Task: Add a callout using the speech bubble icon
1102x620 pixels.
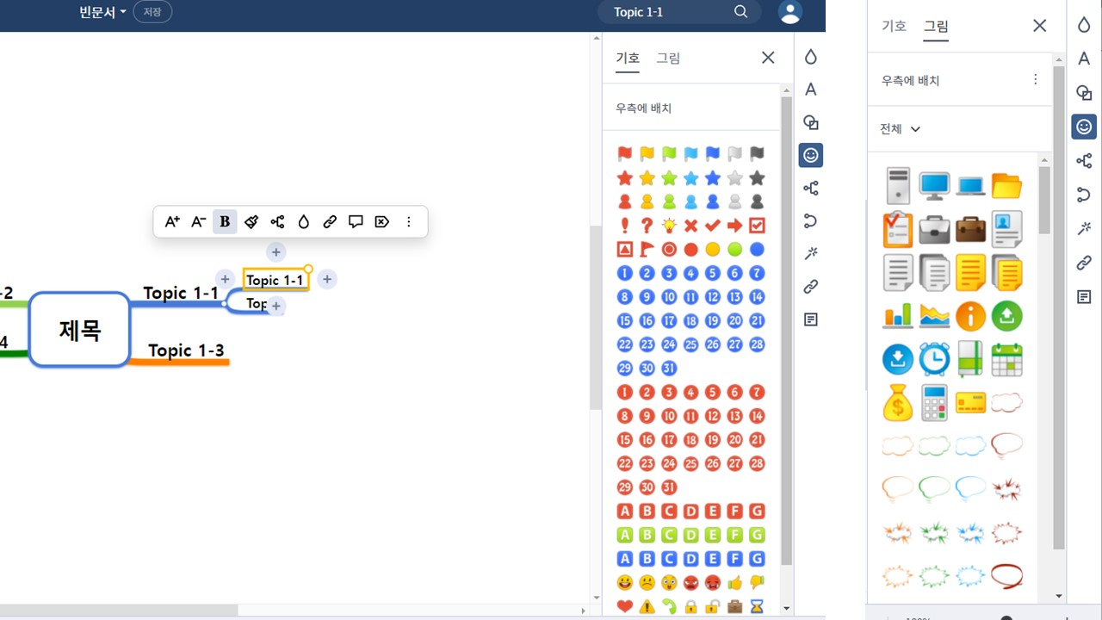Action: (x=356, y=222)
